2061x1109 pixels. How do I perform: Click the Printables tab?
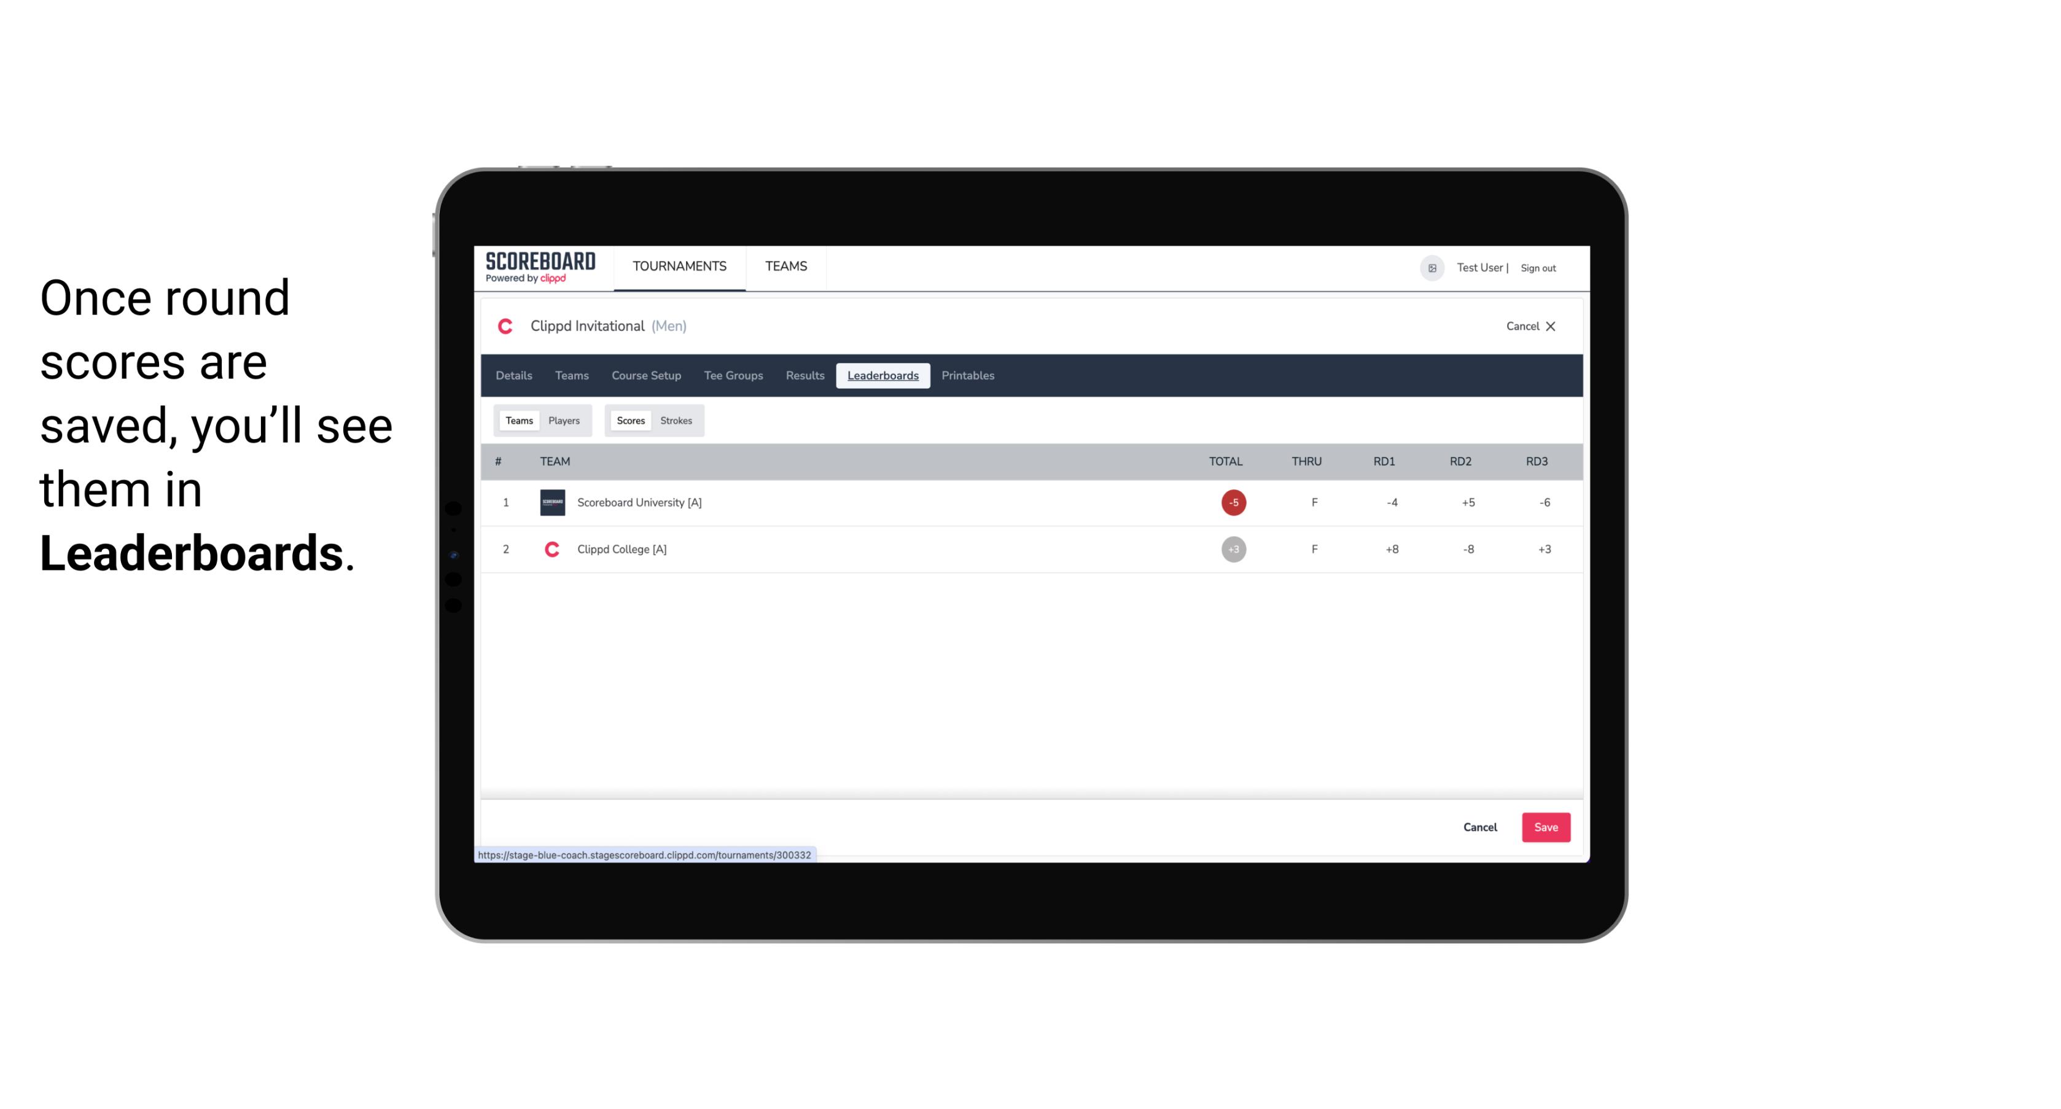click(x=968, y=376)
